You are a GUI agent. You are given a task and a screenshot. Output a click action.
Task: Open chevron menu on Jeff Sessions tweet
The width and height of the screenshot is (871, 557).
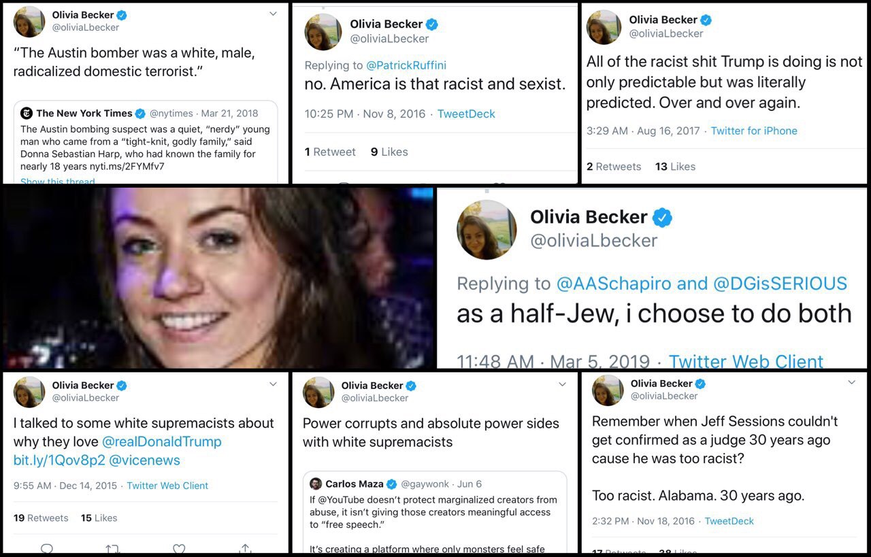[x=851, y=383]
